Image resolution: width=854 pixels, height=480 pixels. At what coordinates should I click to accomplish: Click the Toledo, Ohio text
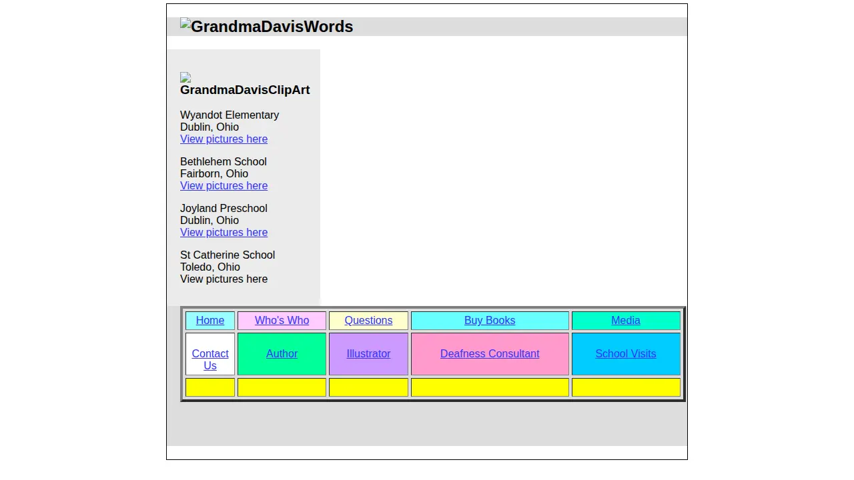point(210,267)
